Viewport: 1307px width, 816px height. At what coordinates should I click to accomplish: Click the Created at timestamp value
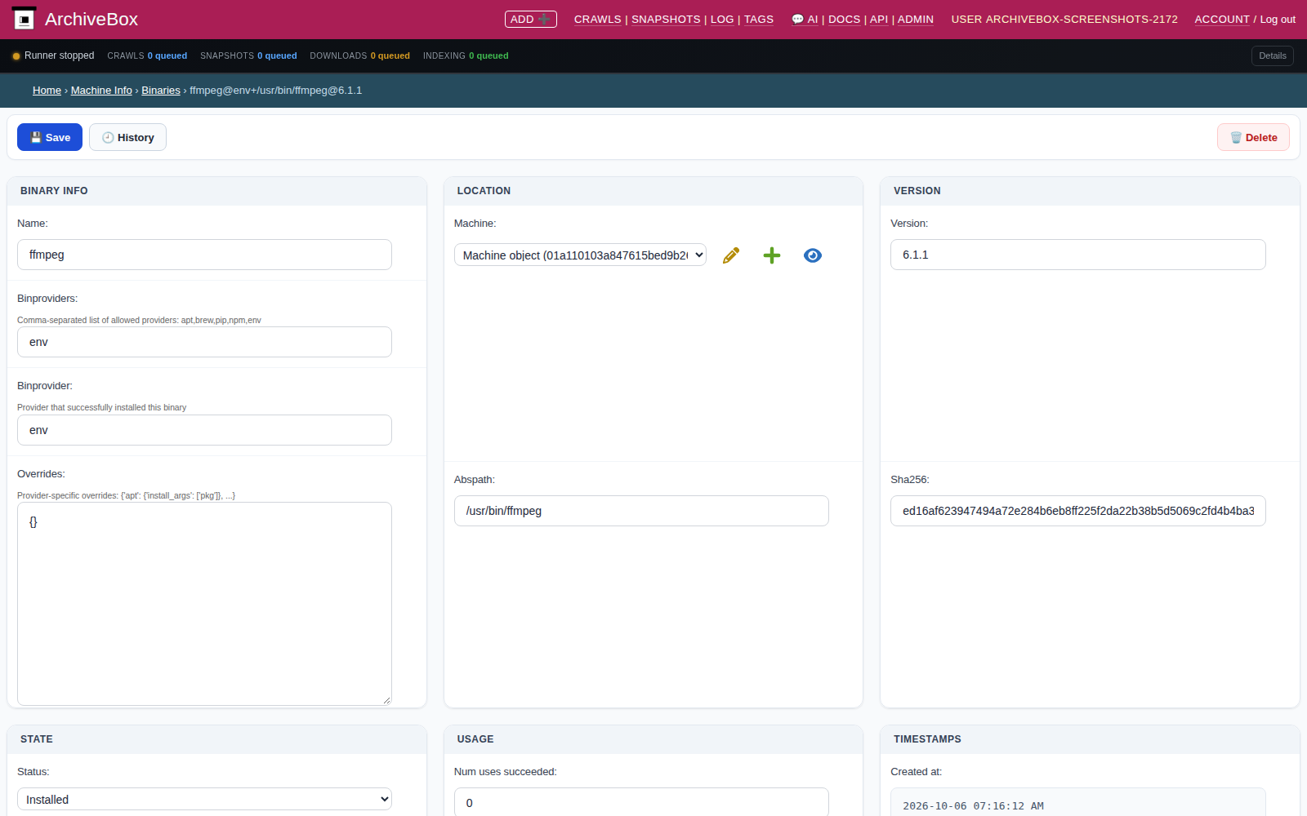coord(1078,804)
